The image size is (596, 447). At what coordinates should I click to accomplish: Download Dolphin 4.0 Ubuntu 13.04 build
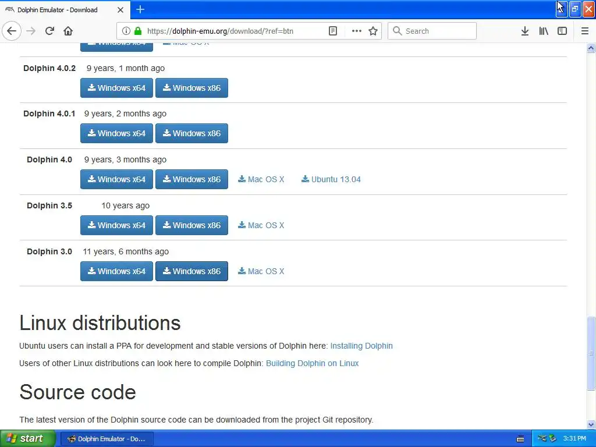click(331, 179)
